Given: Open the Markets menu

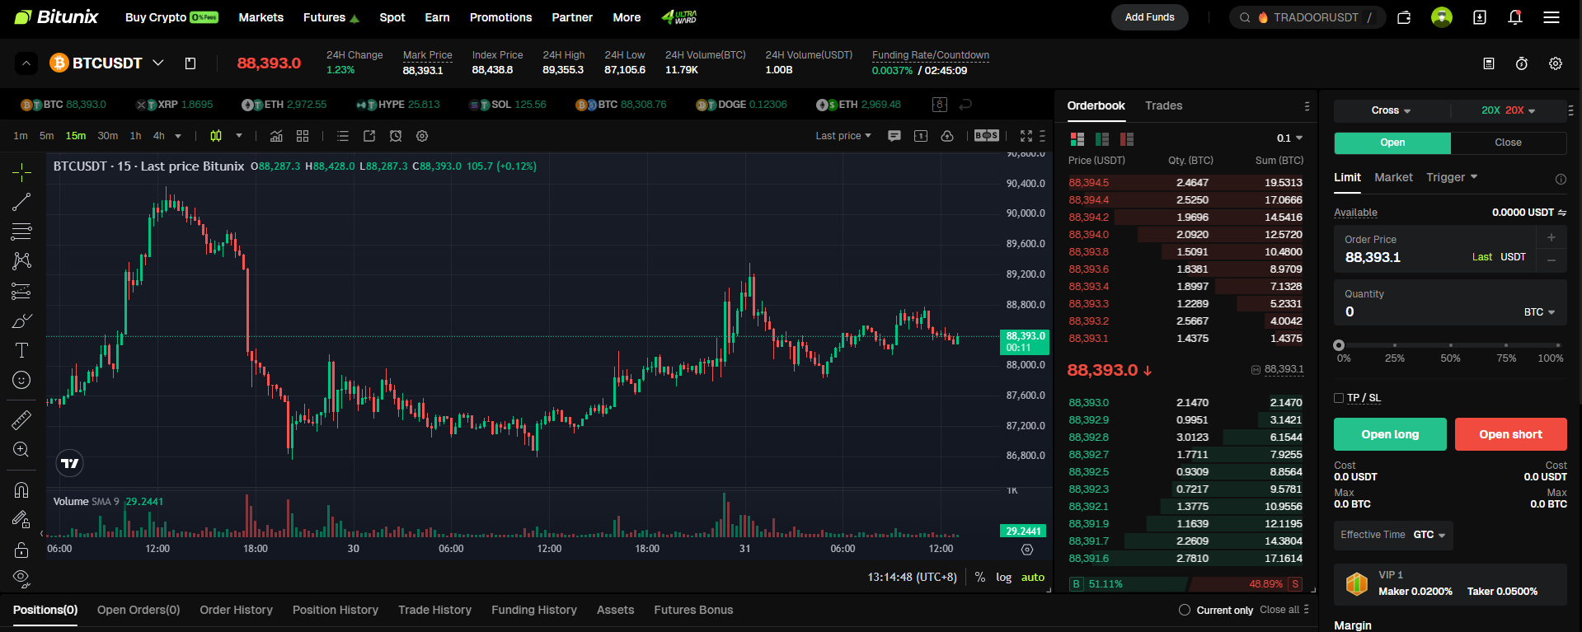Looking at the screenshot, I should tap(261, 17).
